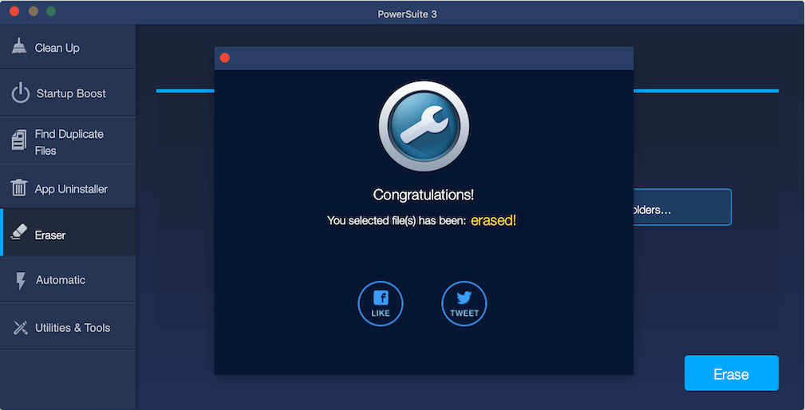Click the Utilities & Tools crossed-tools icon
This screenshot has width=805, height=410.
tap(20, 327)
